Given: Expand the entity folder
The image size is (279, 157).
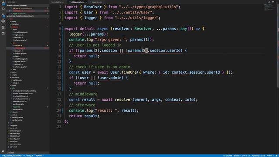Looking at the screenshot, I should 14,21.
